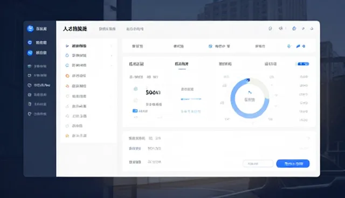
Task: Open the first blue-circle entry in dark sidebar
Action: click(37, 43)
